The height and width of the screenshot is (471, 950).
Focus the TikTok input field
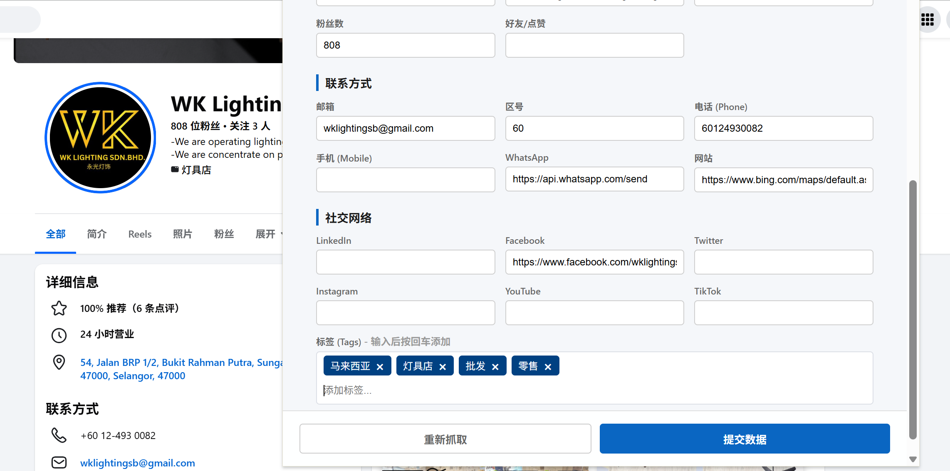click(x=784, y=313)
